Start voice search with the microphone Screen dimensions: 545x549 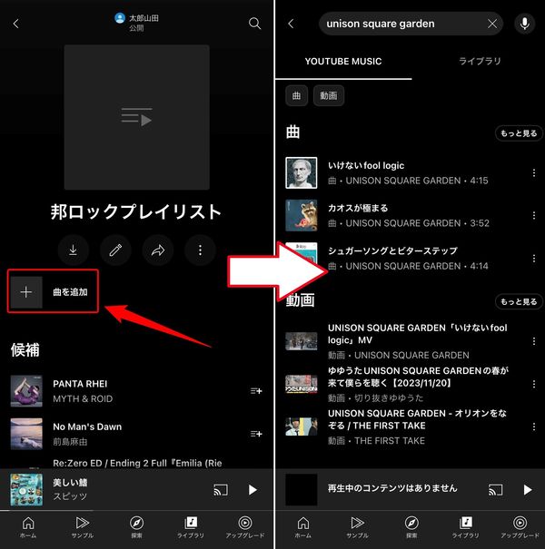(x=525, y=24)
